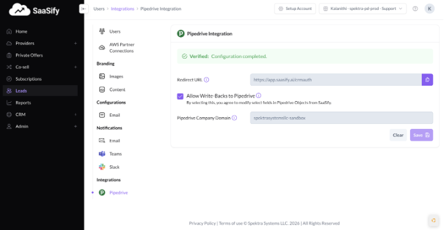Viewport: 444px width, 230px height.
Task: Click the Subscriptions check-circle icon
Action: pos(9,79)
